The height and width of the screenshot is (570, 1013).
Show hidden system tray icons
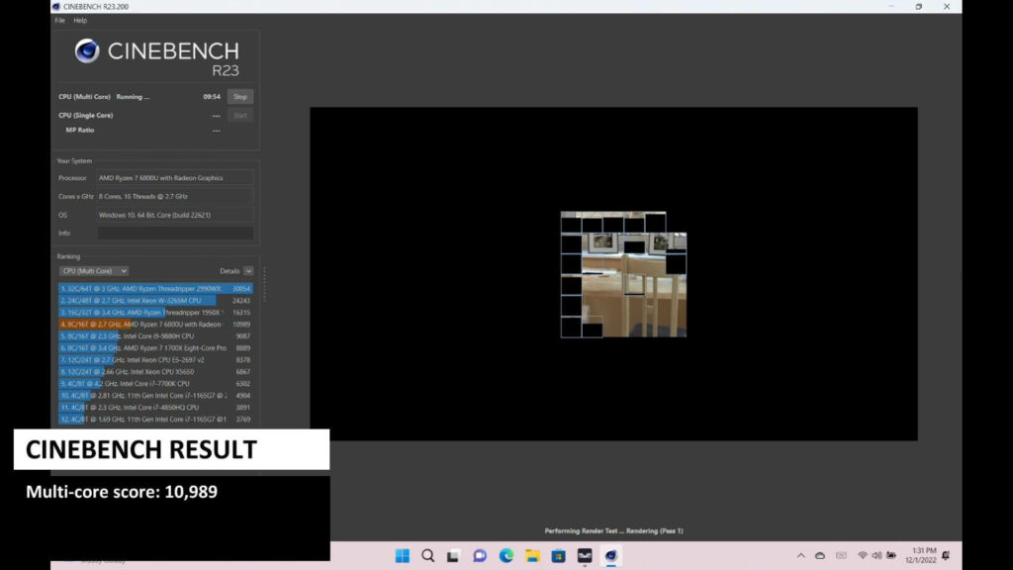click(801, 556)
